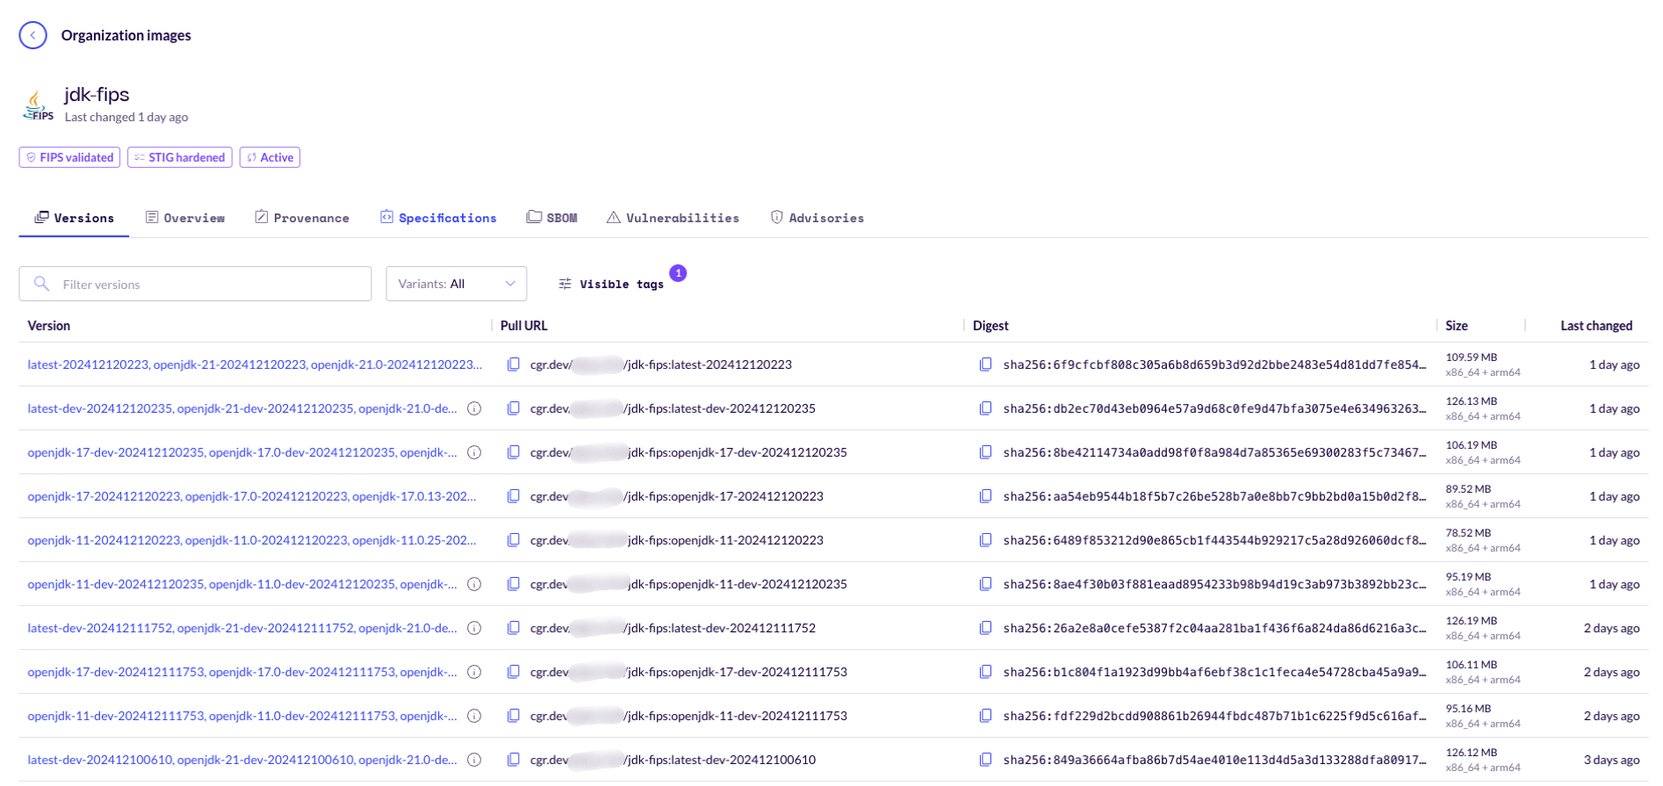1663x786 pixels.
Task: Switch to the Specifications tab
Action: pyautogui.click(x=438, y=218)
